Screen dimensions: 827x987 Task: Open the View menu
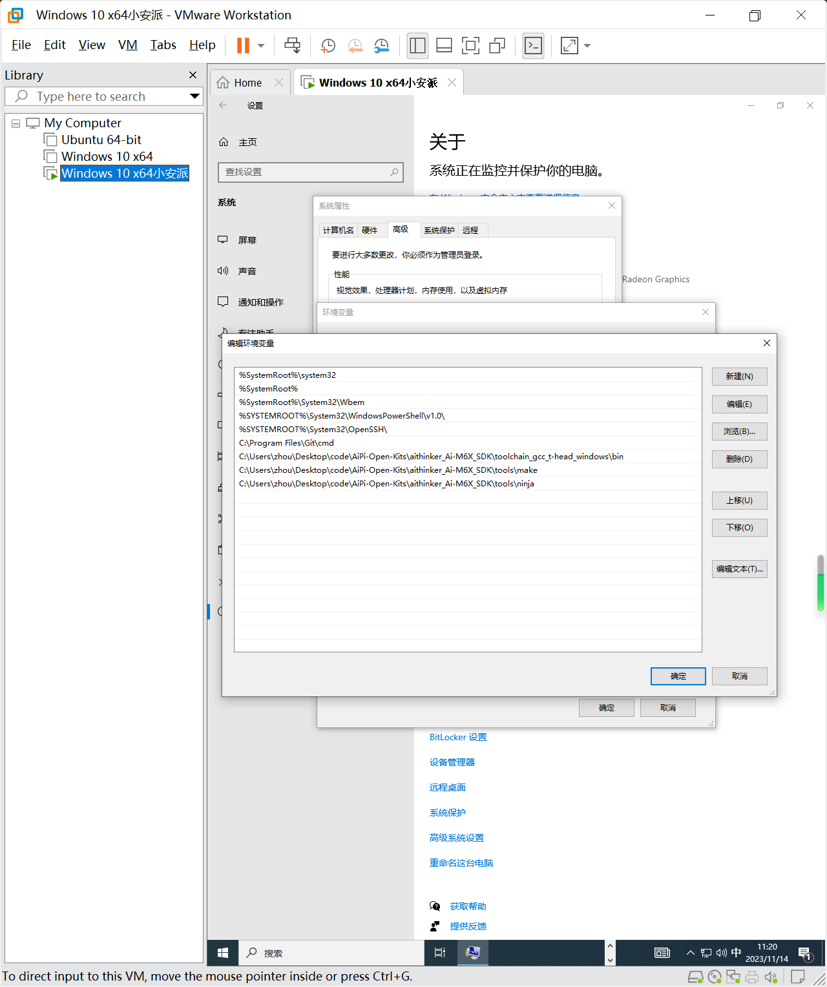[x=92, y=45]
